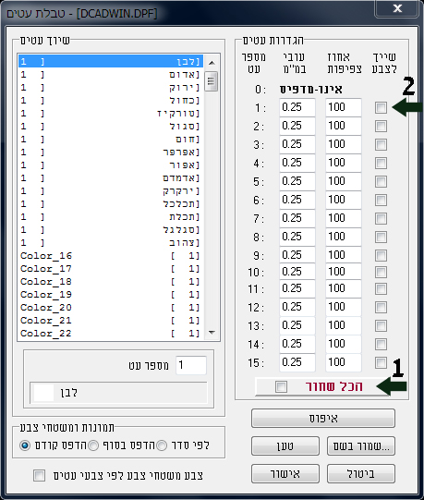Enable the הכל שחור checkbox
This screenshot has width=424, height=500.
pyautogui.click(x=281, y=386)
